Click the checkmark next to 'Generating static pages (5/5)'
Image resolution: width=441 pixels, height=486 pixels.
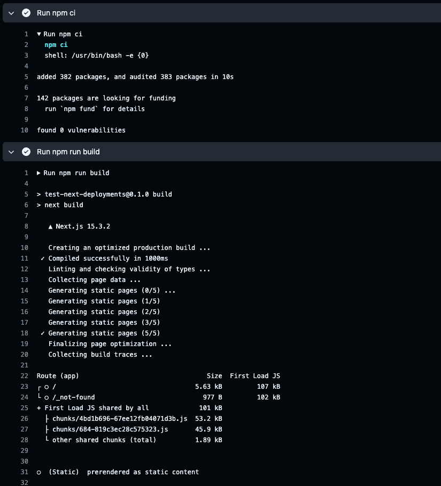click(43, 333)
